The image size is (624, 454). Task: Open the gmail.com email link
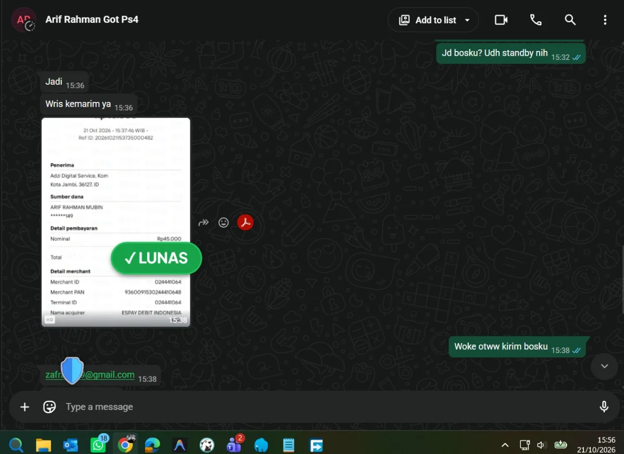coord(90,374)
